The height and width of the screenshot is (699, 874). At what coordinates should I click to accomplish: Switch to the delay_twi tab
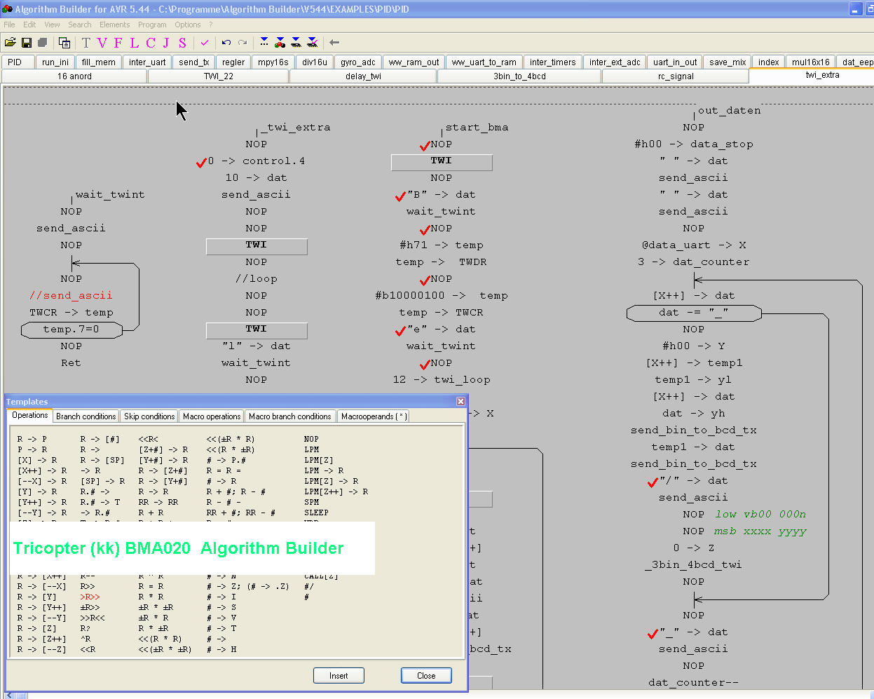pyautogui.click(x=363, y=76)
